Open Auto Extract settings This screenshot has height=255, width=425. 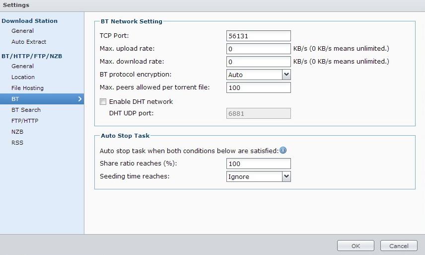tap(29, 42)
